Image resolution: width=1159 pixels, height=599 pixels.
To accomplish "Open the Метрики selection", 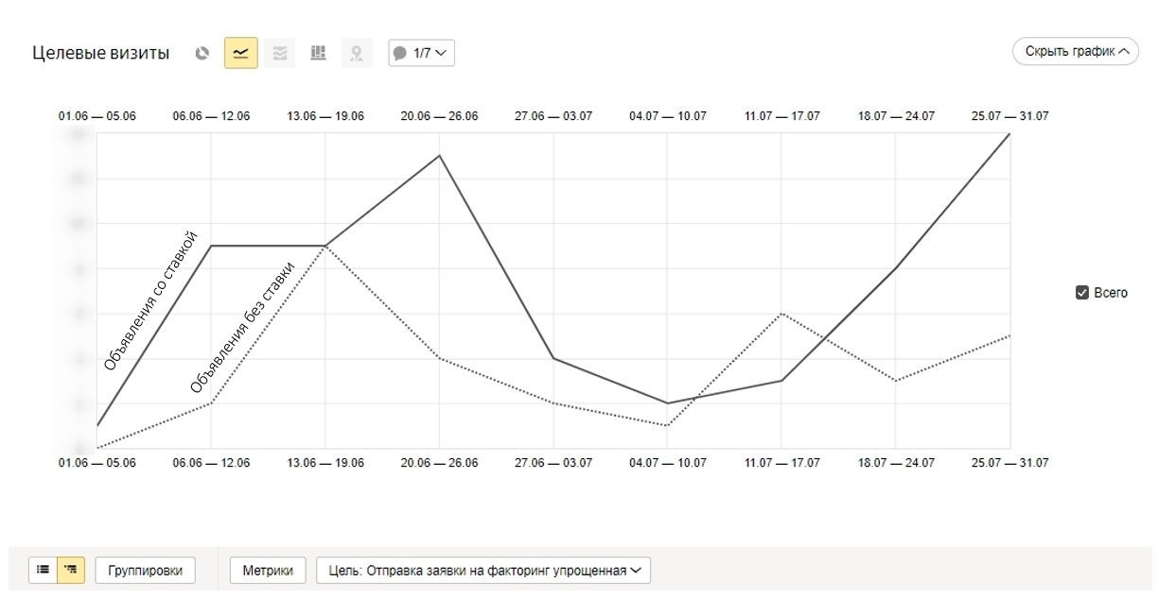I will point(268,571).
